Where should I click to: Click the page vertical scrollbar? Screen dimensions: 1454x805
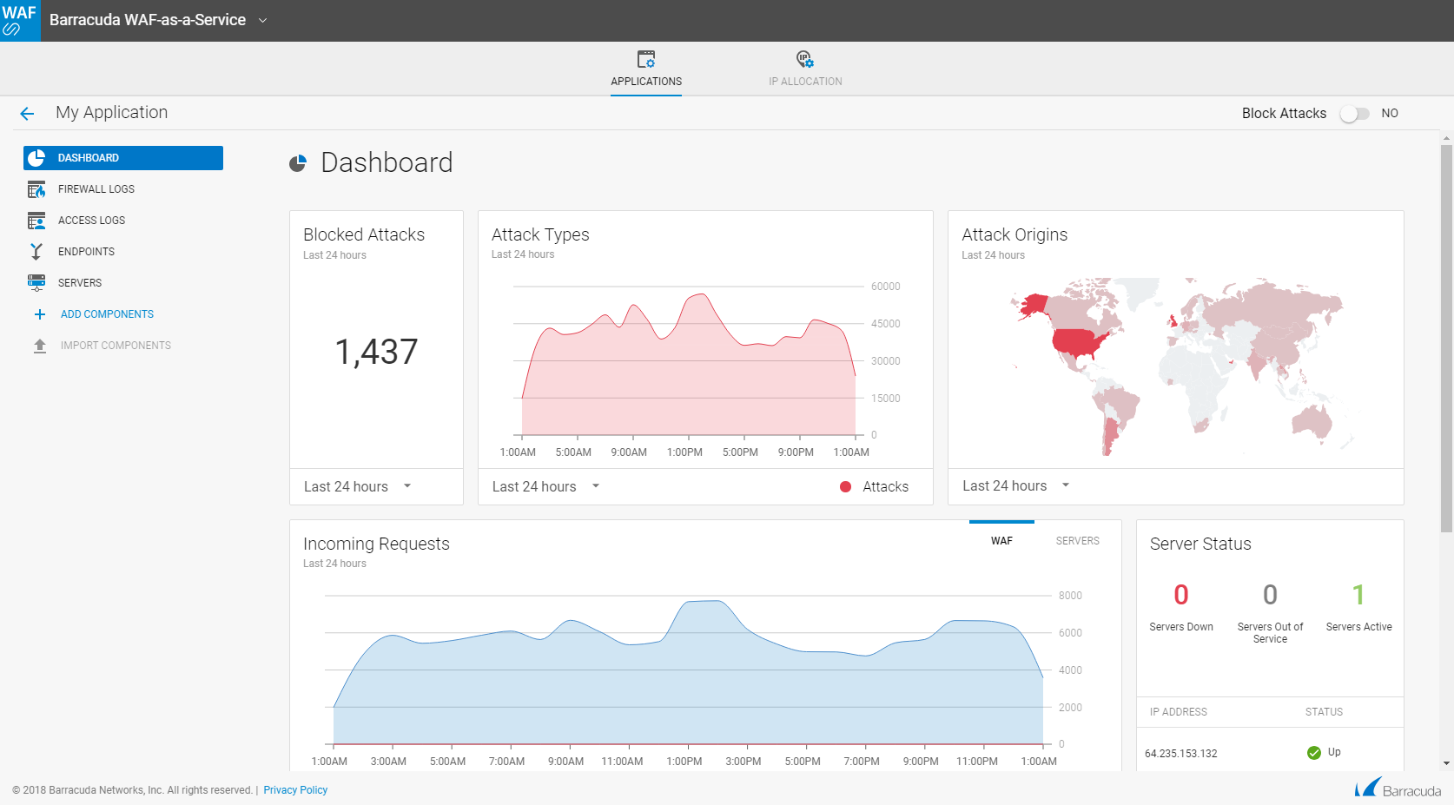1446,347
